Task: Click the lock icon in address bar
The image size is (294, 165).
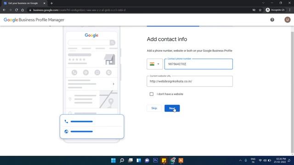Action: click(30, 10)
